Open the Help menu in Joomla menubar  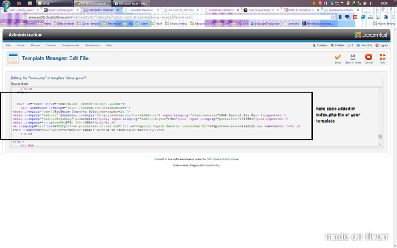pyautogui.click(x=109, y=46)
